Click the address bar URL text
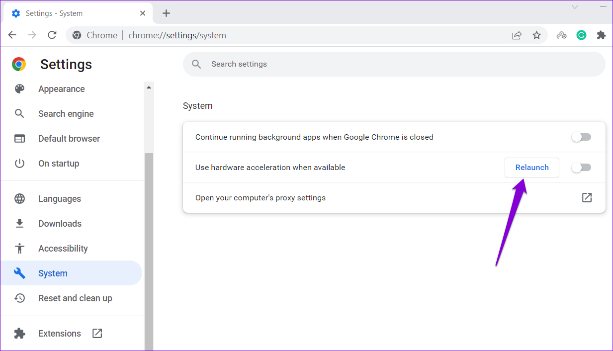Screen dimensions: 613x351 (x=177, y=35)
